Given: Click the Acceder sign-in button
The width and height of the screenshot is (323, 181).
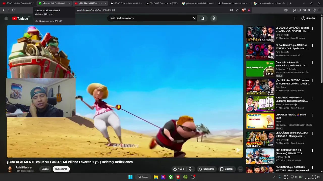Looking at the screenshot, I should [x=308, y=18].
